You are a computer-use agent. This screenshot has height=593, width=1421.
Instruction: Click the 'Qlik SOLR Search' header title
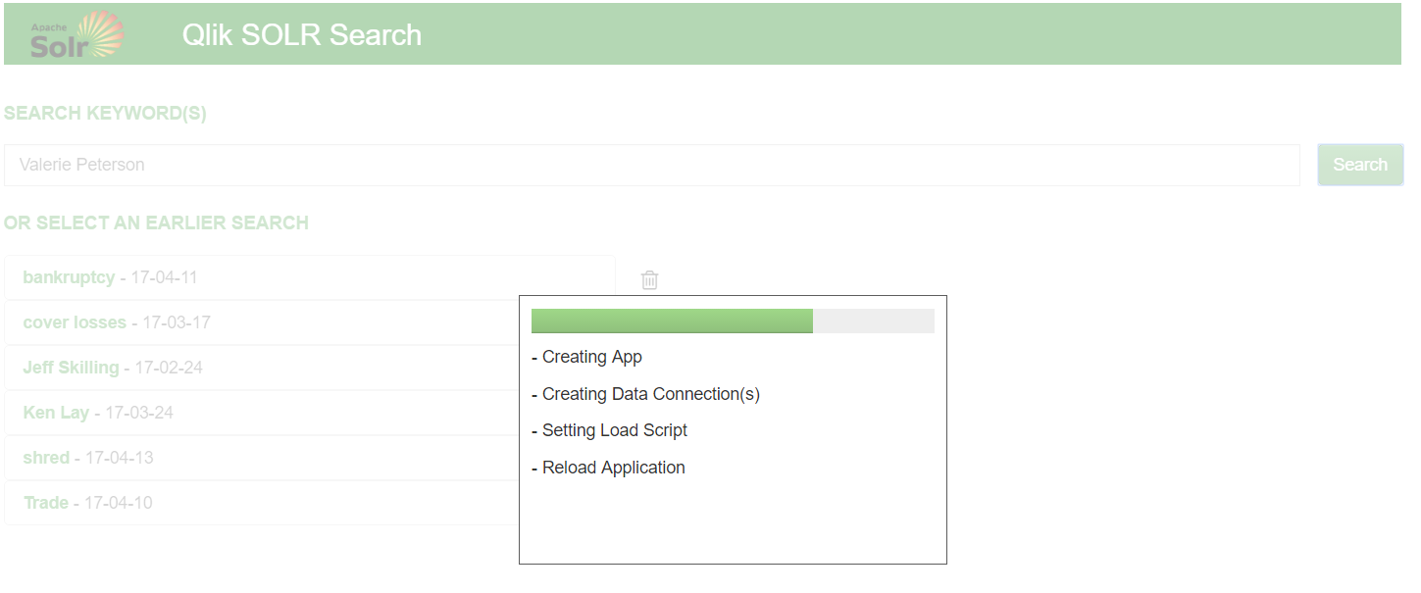[x=302, y=35]
